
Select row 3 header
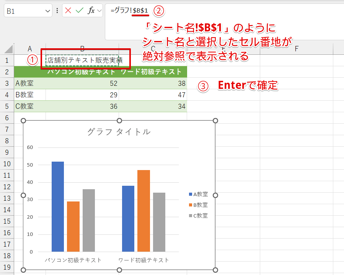coord(7,83)
